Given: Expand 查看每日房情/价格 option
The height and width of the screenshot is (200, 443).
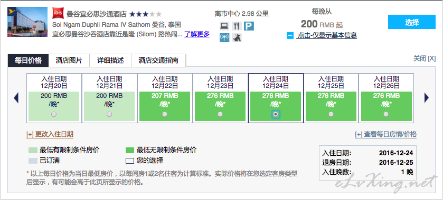Looking at the screenshot, I should click(x=385, y=134).
